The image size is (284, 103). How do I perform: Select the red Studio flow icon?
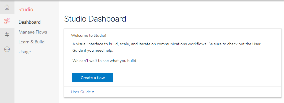7,21
